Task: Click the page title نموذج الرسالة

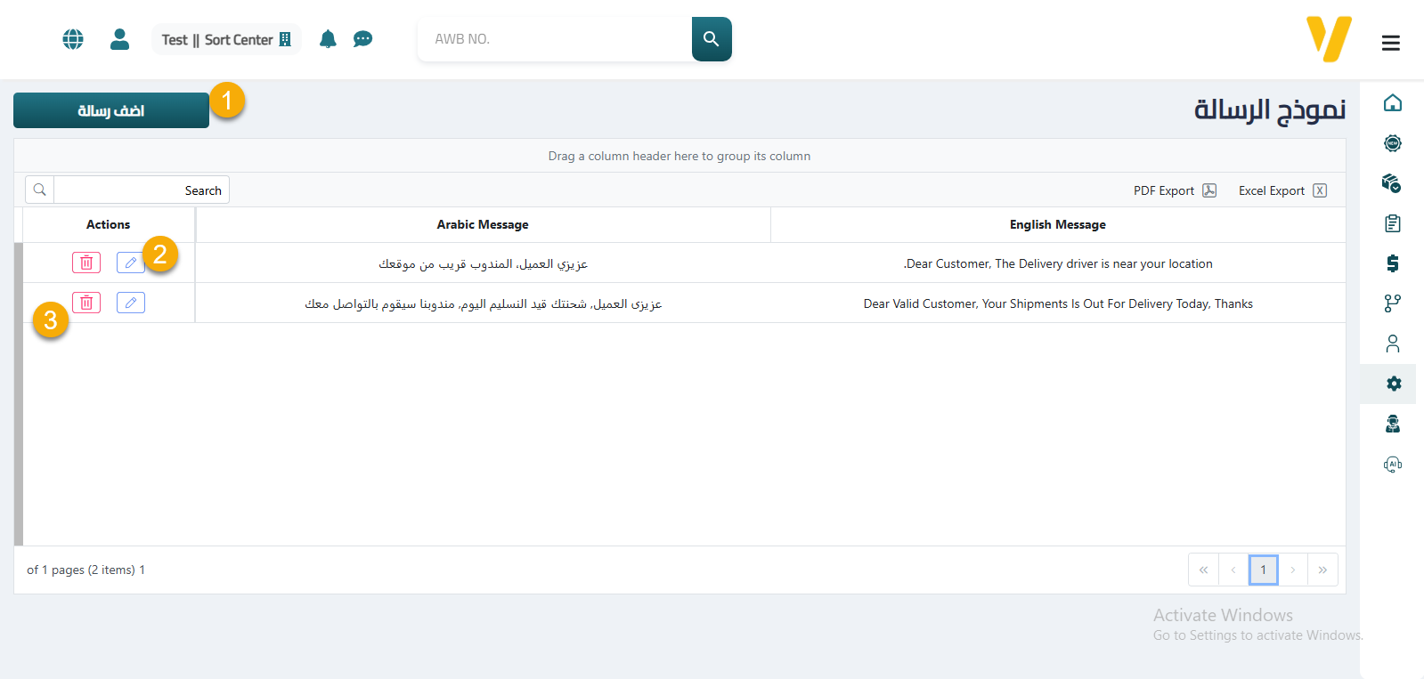Action: pos(1270,109)
